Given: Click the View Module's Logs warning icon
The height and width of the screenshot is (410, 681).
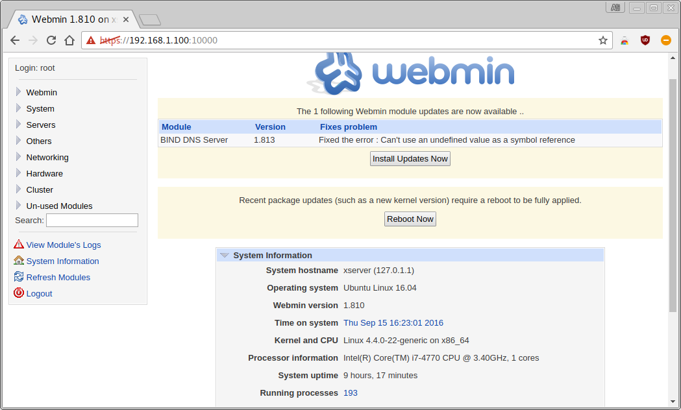Looking at the screenshot, I should [19, 245].
